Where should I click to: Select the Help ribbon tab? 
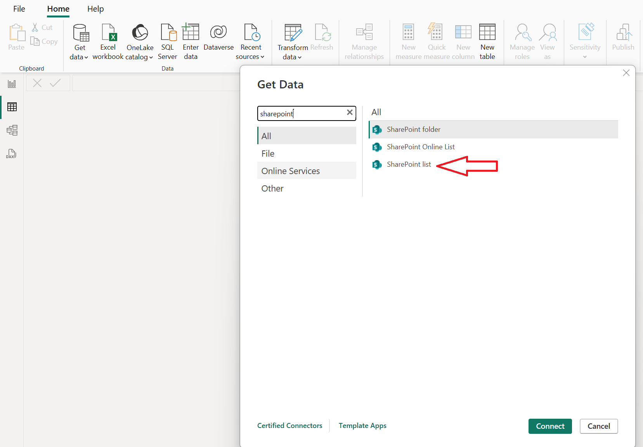95,9
